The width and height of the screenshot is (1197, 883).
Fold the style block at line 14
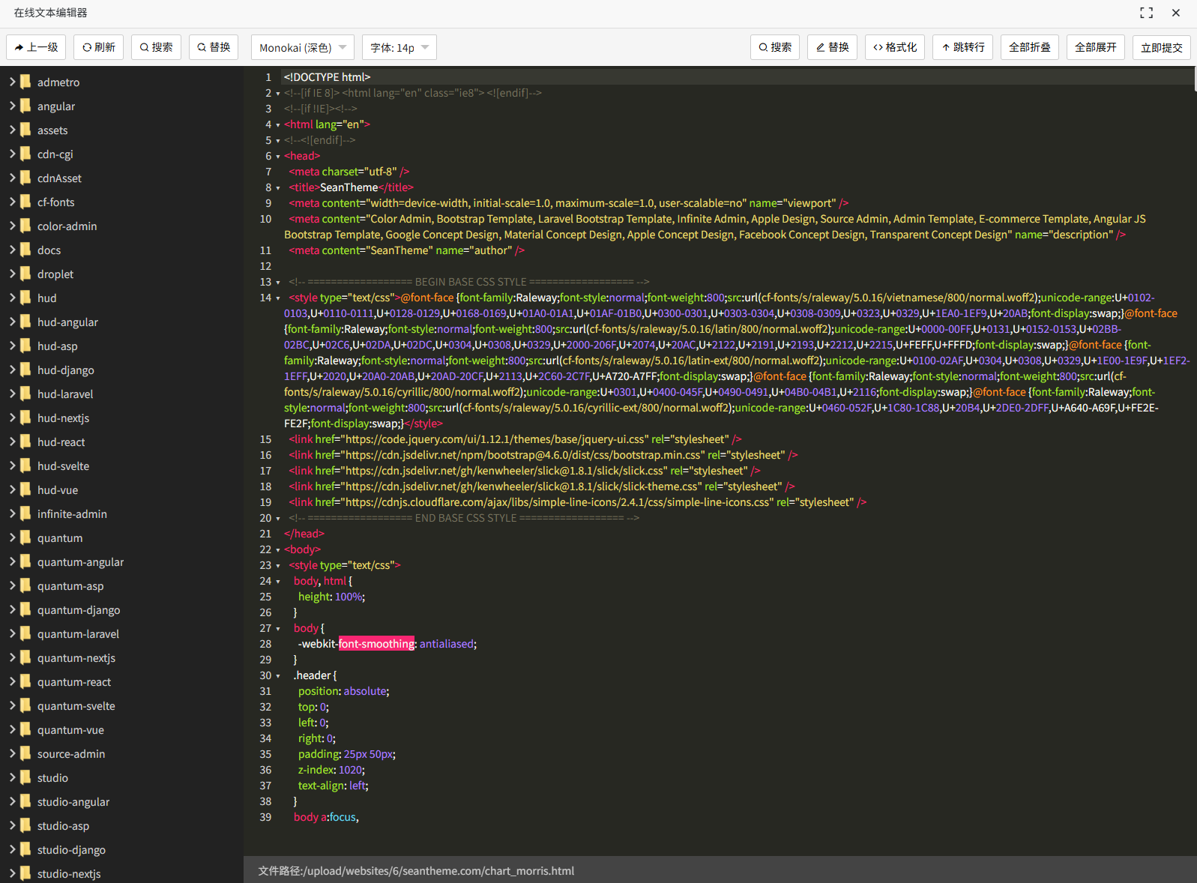[278, 298]
